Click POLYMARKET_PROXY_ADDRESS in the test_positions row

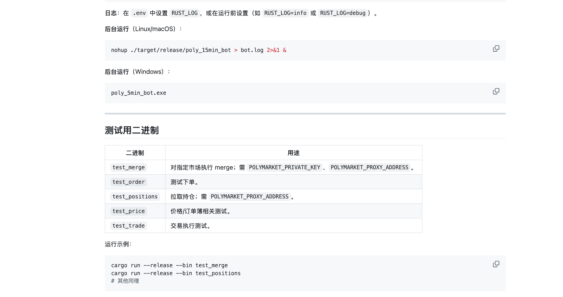249,197
